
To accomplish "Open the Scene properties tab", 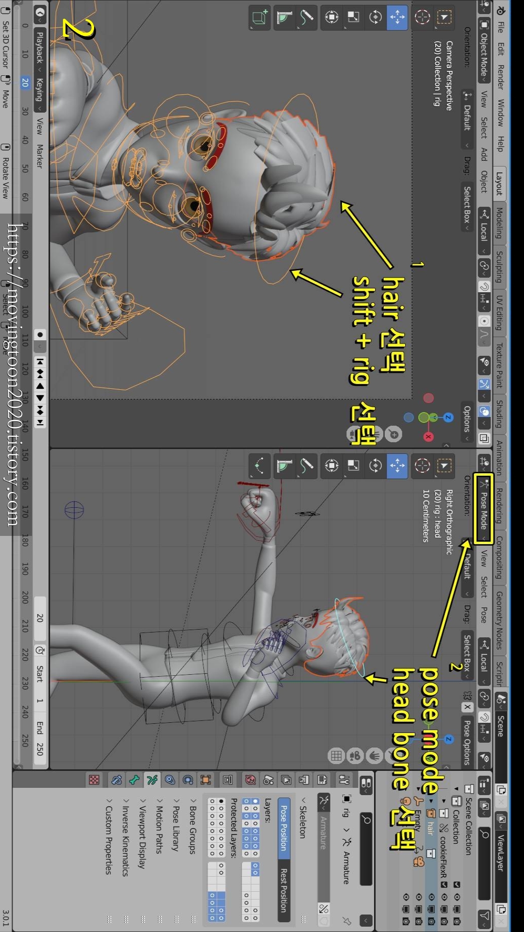I will (x=268, y=780).
